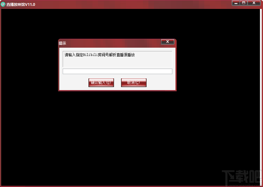263x187 pixels.
Task: Close the 提示 dialog with its X button
Action: pyautogui.click(x=167, y=42)
